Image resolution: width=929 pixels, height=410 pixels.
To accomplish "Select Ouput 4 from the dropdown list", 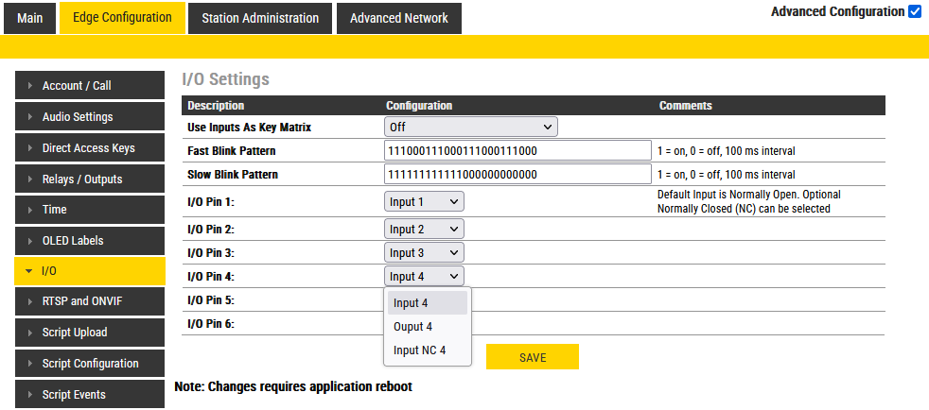I will 413,327.
